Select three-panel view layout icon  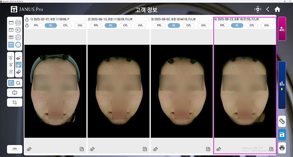point(11,37)
